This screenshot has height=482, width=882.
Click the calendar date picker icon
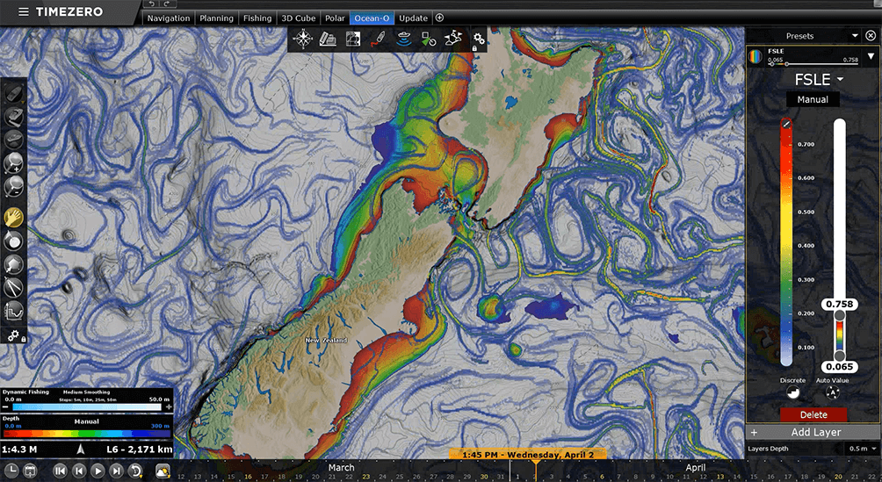click(29, 471)
